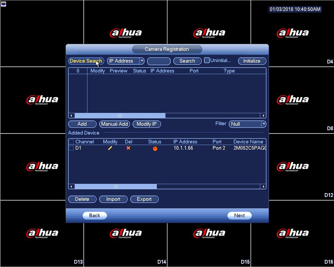Click left arrow of Added Device scrollbar
This screenshot has height=267, width=334.
click(71, 187)
